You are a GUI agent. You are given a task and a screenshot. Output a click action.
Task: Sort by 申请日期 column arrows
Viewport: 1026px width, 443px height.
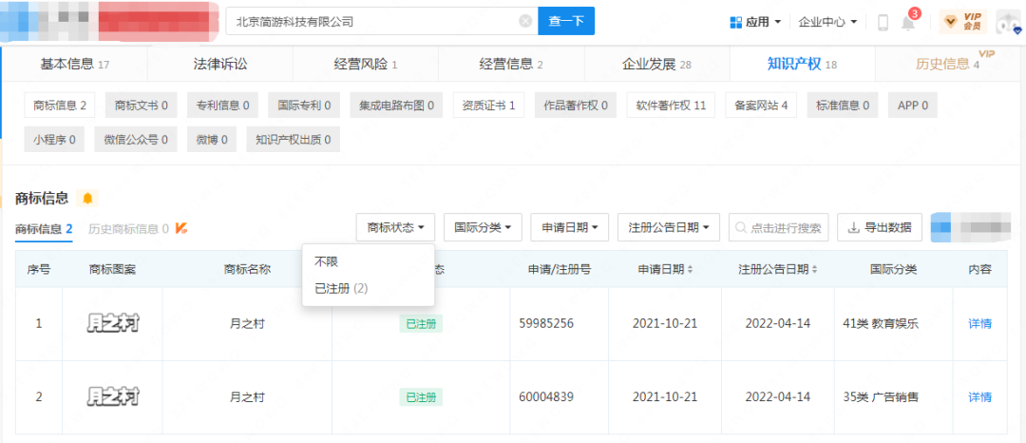(690, 270)
